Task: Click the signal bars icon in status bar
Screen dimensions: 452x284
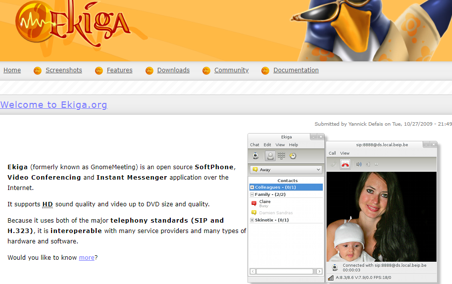Action: coord(331,278)
